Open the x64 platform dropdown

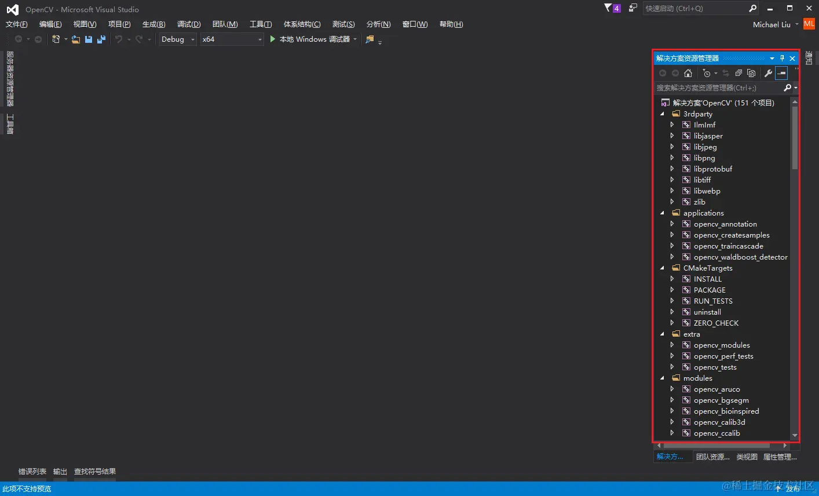(232, 39)
